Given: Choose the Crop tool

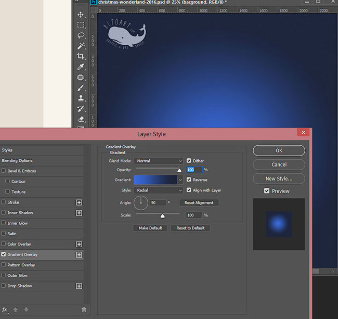Looking at the screenshot, I should coord(81,56).
